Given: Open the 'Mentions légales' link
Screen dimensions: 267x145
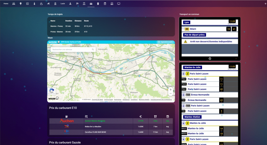Looking at the screenshot, I should [x=144, y=99].
